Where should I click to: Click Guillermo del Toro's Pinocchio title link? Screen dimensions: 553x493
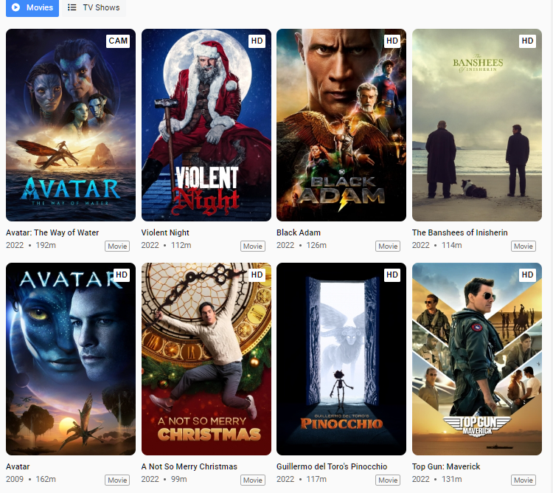pyautogui.click(x=332, y=466)
